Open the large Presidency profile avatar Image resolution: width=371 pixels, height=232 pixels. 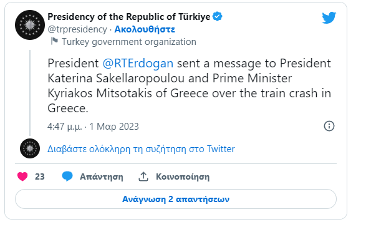pos(30,25)
